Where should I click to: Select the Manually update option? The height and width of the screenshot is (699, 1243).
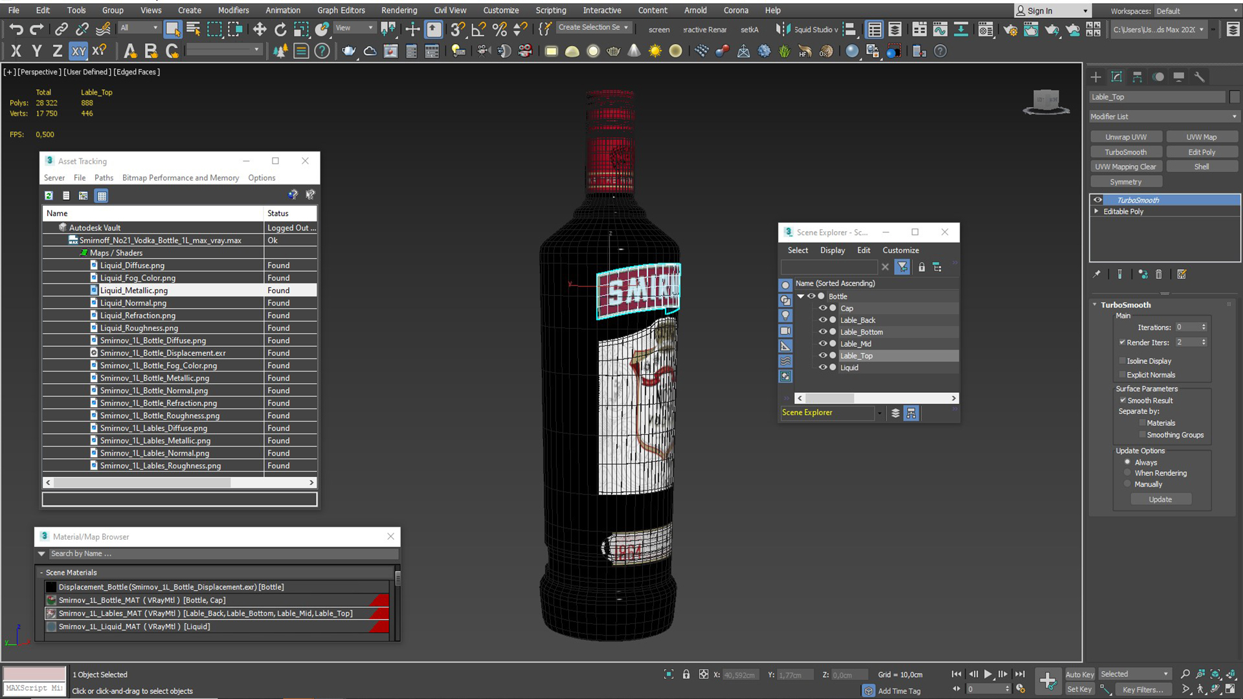pyautogui.click(x=1127, y=484)
